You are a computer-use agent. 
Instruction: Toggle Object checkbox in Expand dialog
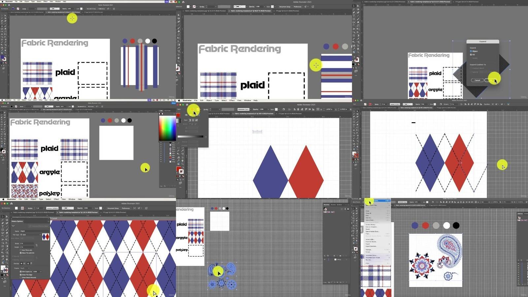tap(471, 51)
